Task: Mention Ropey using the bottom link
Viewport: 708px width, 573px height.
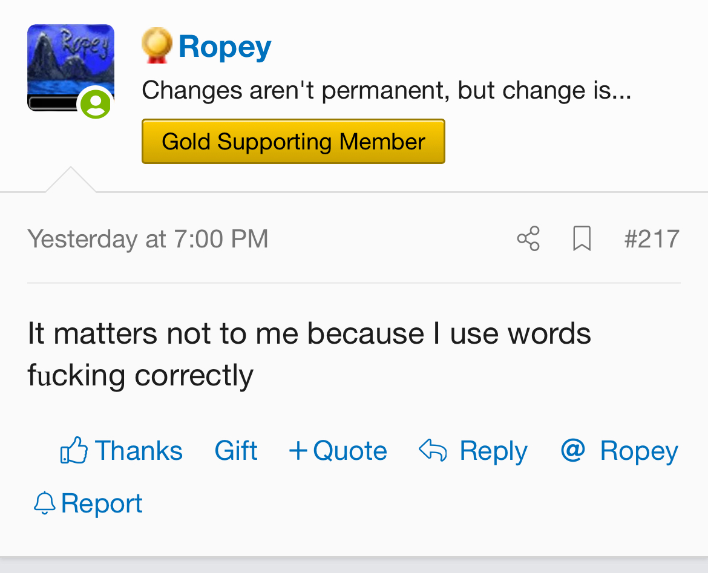Action: pos(639,451)
